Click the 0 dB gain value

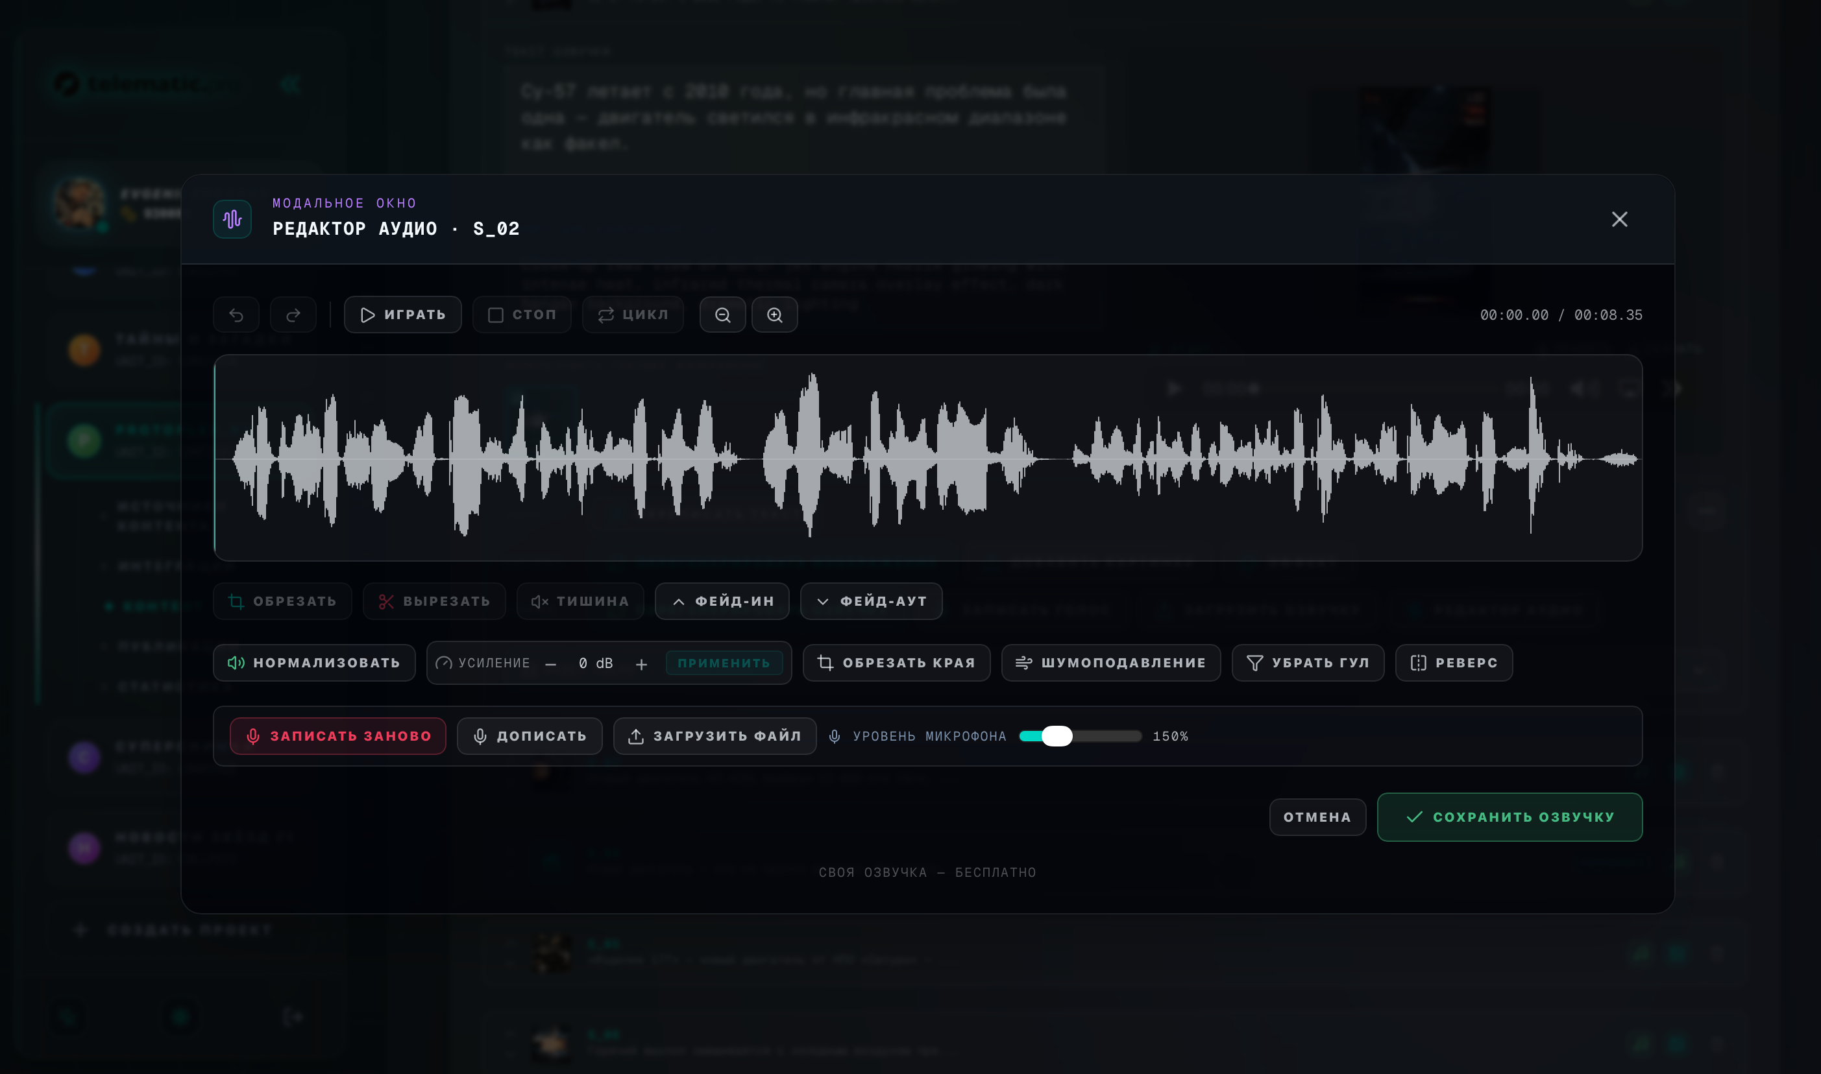[x=596, y=663]
